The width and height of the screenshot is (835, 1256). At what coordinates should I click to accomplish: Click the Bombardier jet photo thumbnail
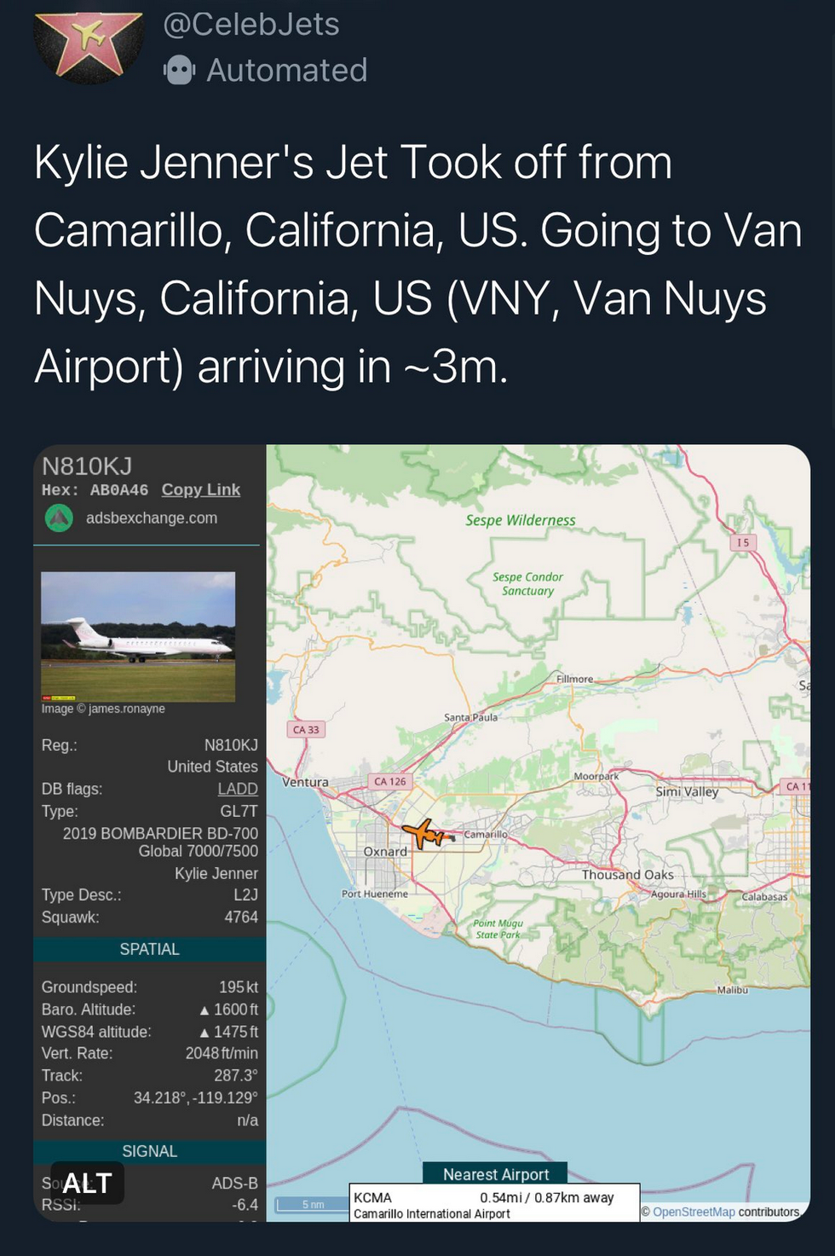[x=138, y=636]
